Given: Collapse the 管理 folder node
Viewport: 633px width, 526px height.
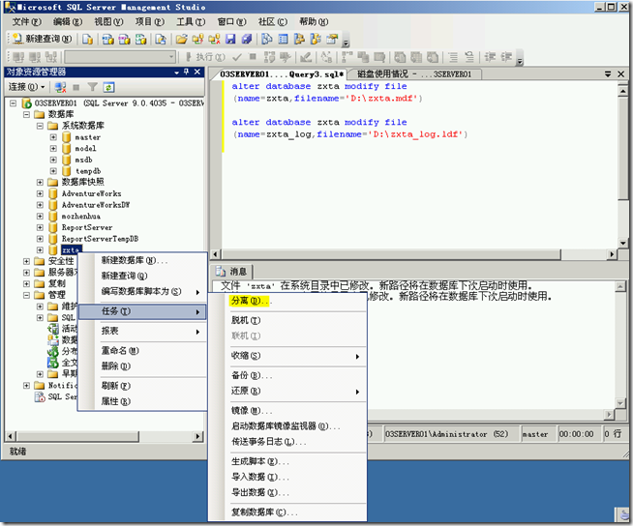Looking at the screenshot, I should pos(27,295).
